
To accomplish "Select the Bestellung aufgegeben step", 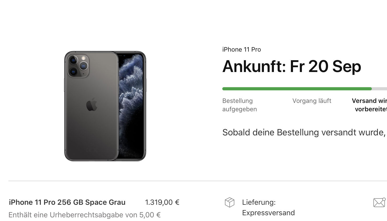I will point(240,105).
